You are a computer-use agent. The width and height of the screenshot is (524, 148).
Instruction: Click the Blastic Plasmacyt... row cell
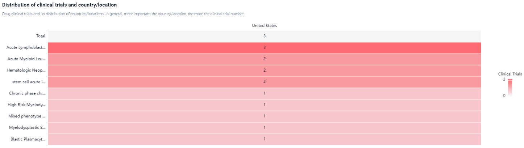pos(265,139)
